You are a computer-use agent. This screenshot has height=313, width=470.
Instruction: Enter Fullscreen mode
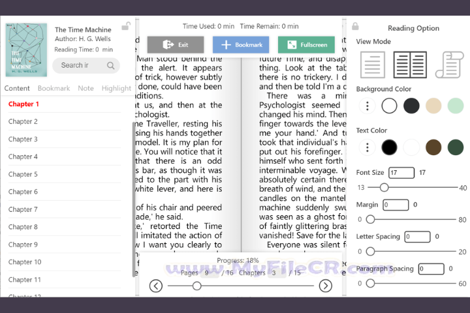click(x=306, y=45)
